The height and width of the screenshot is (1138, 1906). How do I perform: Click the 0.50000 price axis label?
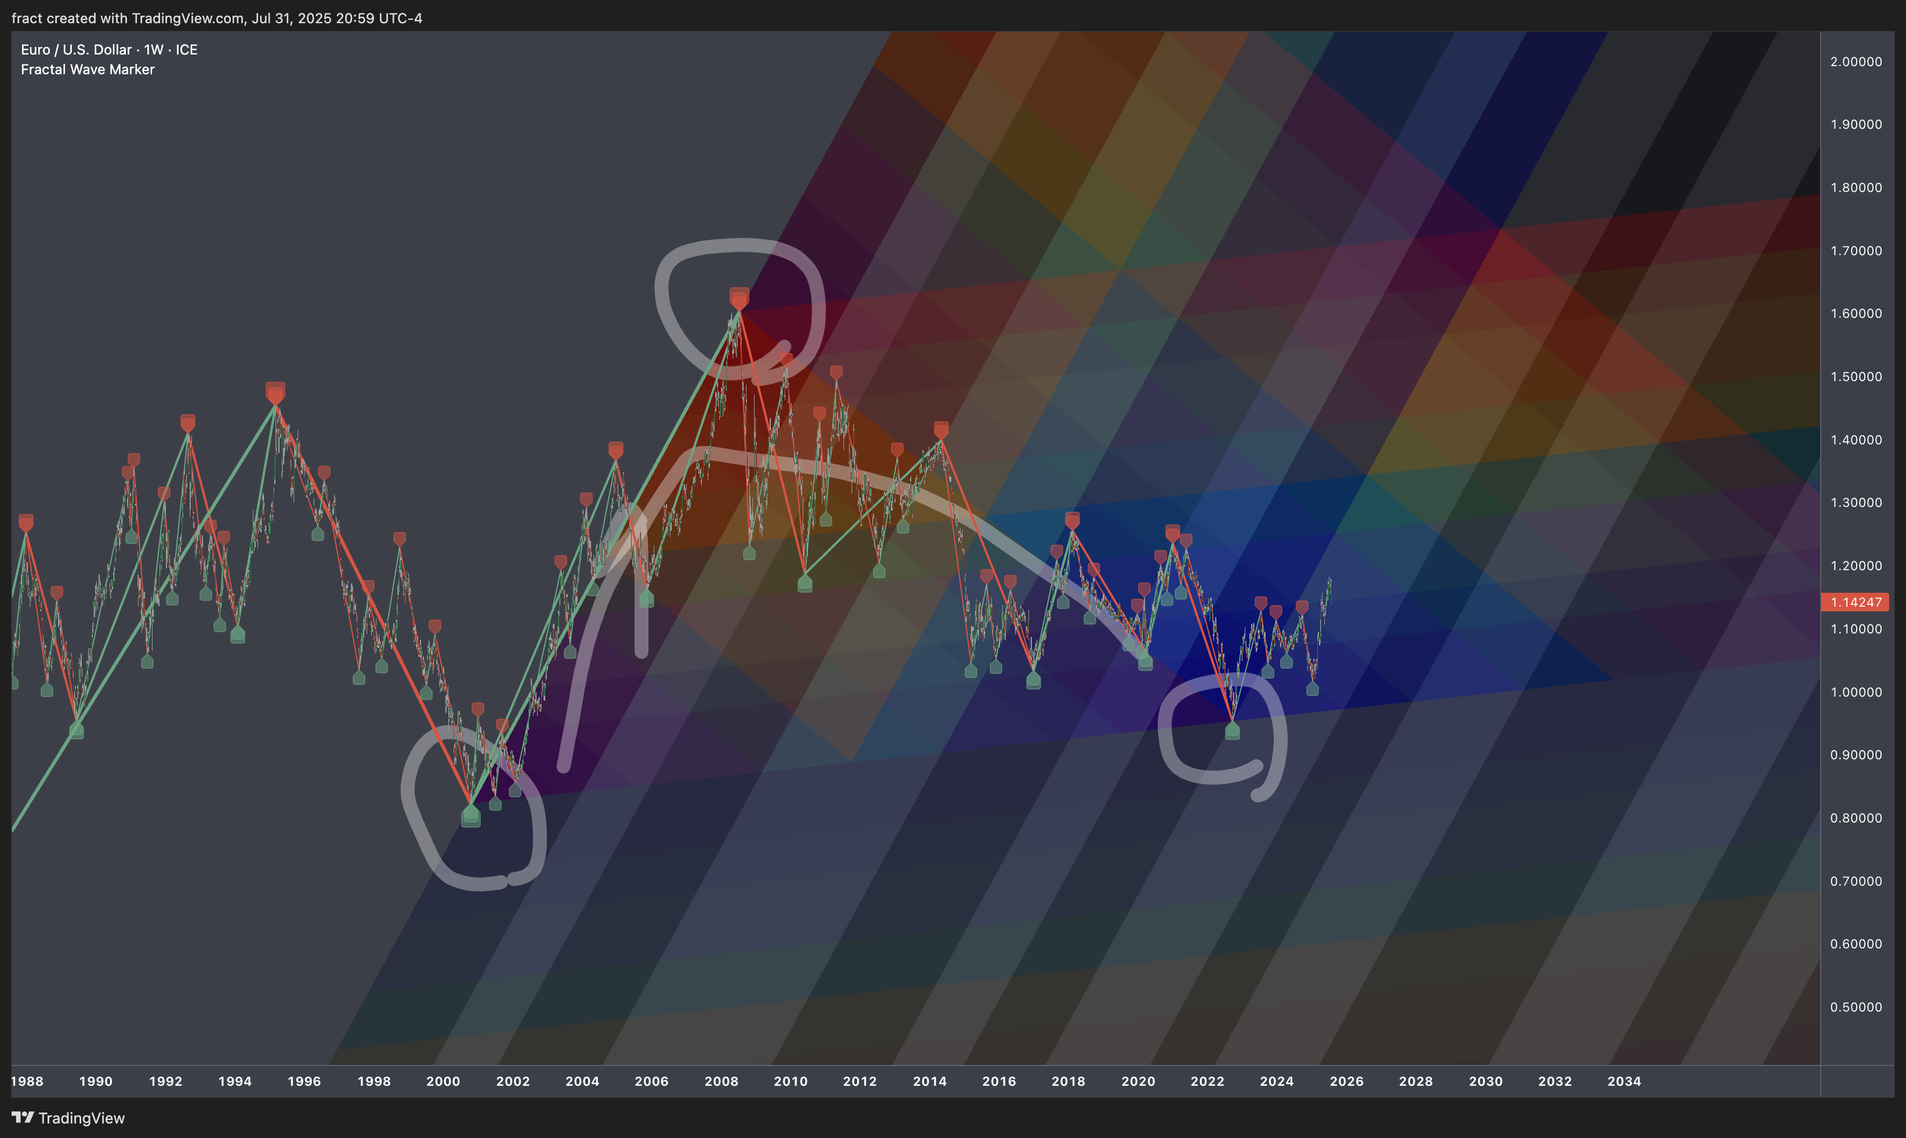pyautogui.click(x=1856, y=1007)
